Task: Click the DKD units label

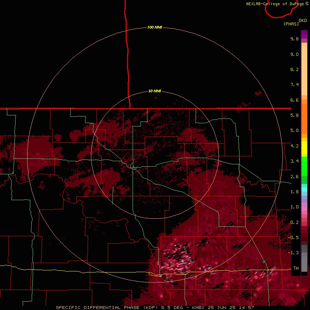Action: point(303,21)
